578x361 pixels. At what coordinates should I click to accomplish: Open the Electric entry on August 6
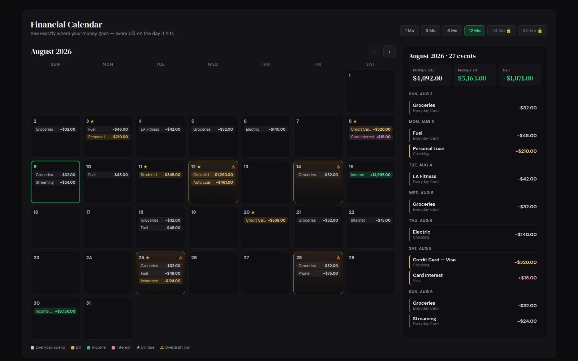pyautogui.click(x=266, y=129)
